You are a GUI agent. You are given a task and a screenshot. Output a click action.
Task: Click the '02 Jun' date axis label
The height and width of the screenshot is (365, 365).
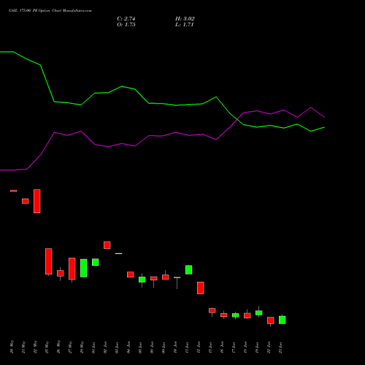(x=105, y=347)
